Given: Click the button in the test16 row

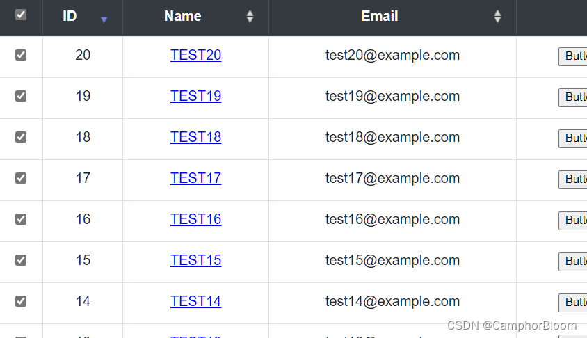Looking at the screenshot, I should 573,220.
